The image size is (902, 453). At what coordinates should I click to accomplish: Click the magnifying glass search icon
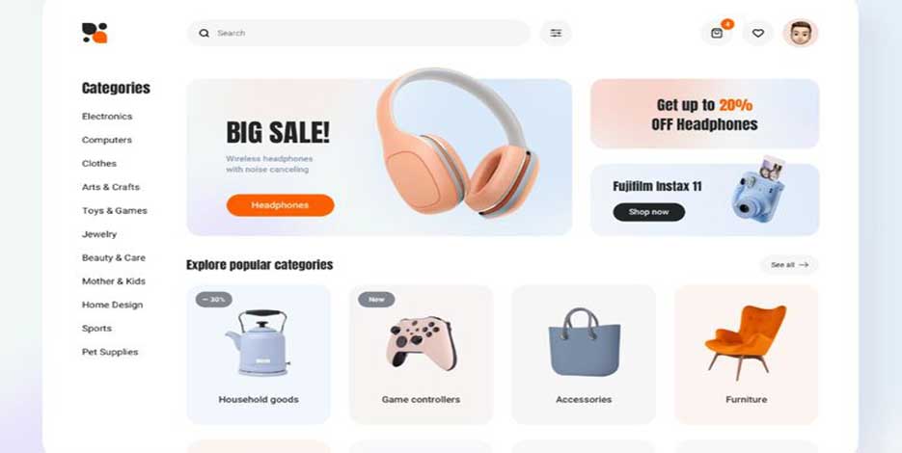click(205, 34)
